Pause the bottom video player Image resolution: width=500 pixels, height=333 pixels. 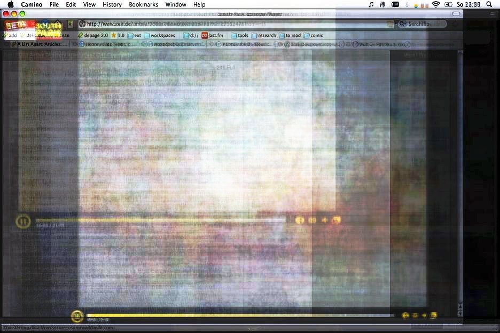[x=77, y=316]
